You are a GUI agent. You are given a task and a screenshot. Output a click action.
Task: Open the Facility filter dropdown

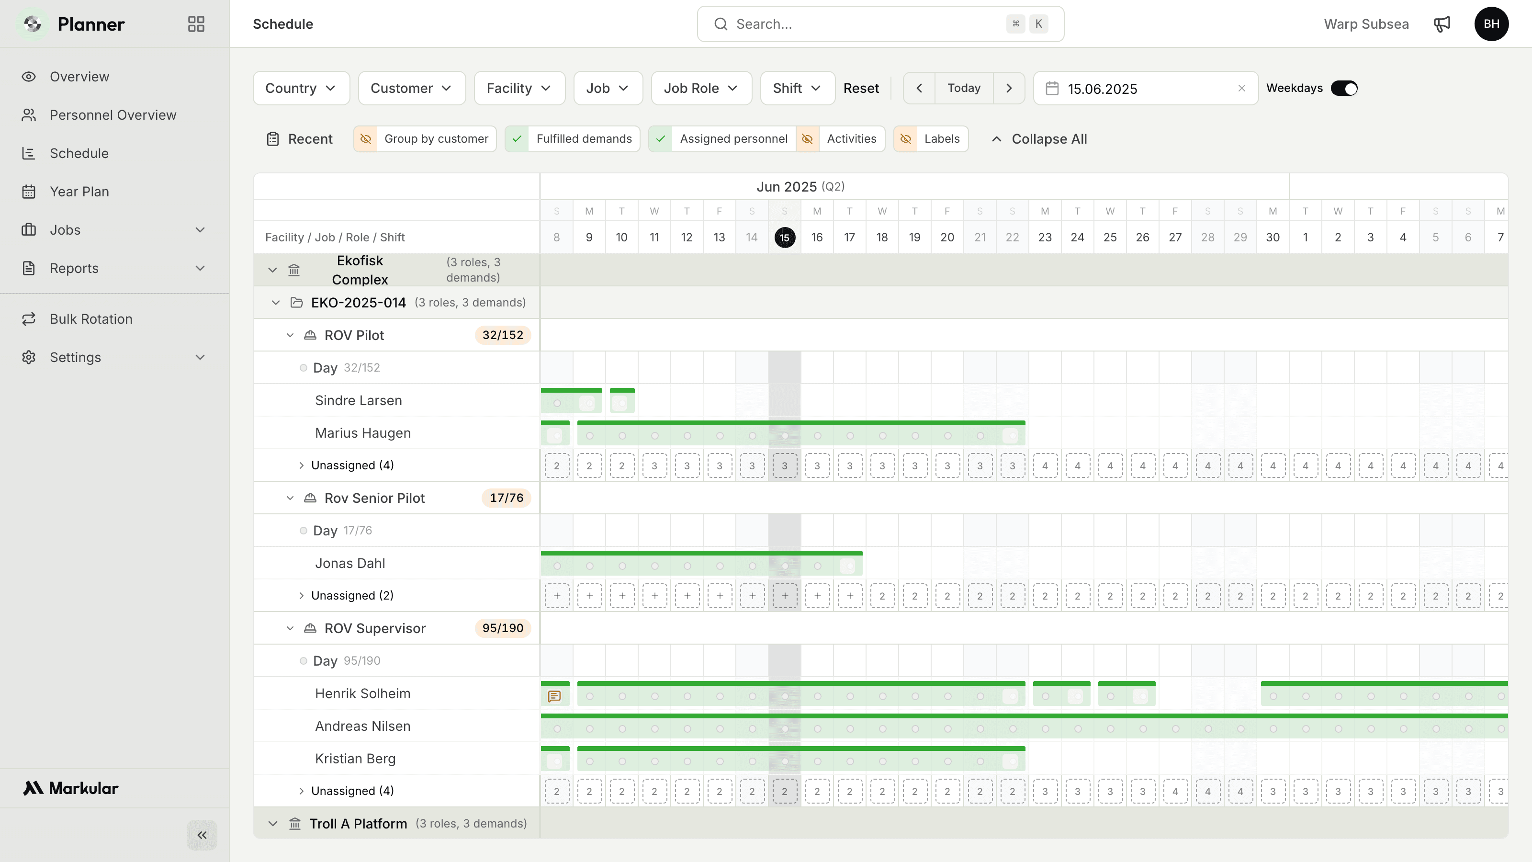pyautogui.click(x=519, y=88)
